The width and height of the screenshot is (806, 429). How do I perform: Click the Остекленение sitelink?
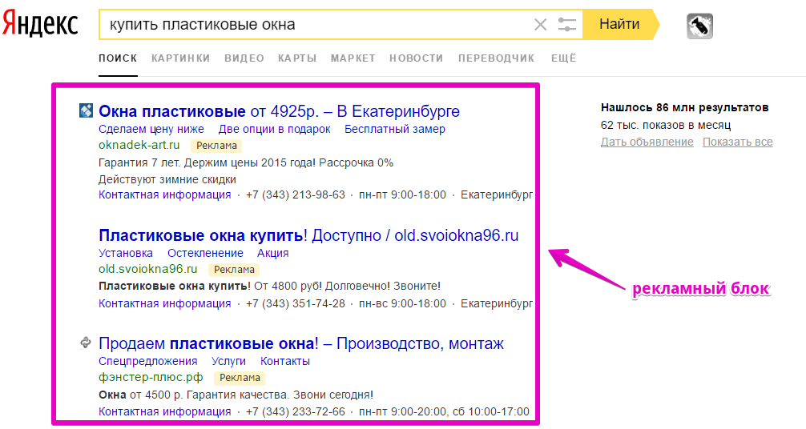[205, 253]
